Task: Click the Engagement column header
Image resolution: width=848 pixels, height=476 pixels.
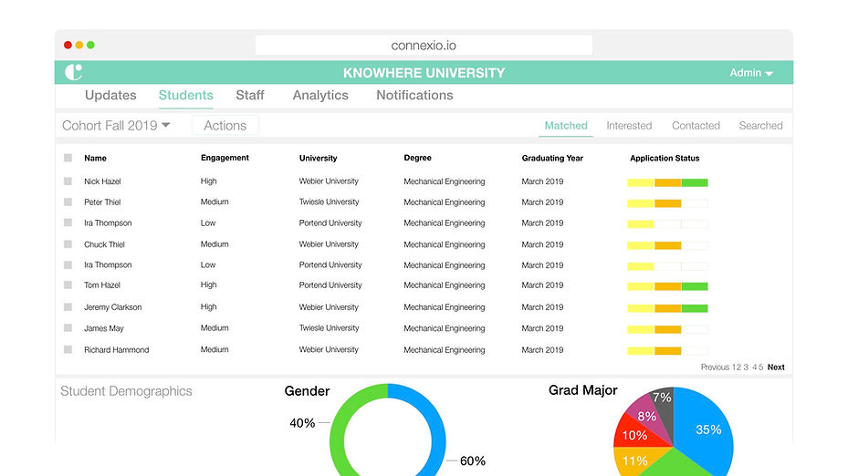Action: click(x=225, y=158)
